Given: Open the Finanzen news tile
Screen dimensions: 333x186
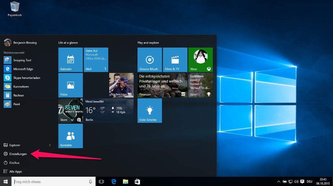Looking at the screenshot, I should coord(163,85).
